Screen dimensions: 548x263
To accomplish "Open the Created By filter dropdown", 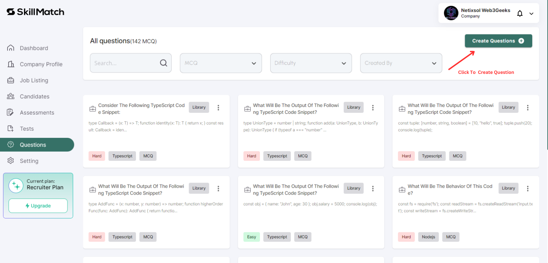I will (x=401, y=63).
